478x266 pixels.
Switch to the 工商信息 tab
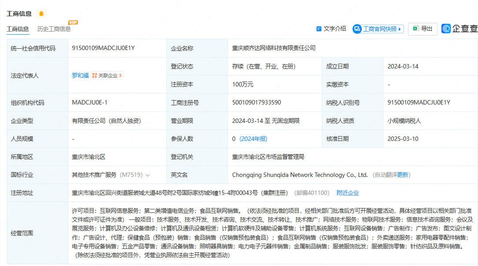[x=18, y=29]
